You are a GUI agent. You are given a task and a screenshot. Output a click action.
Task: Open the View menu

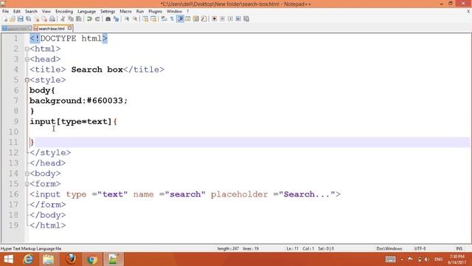point(46,12)
